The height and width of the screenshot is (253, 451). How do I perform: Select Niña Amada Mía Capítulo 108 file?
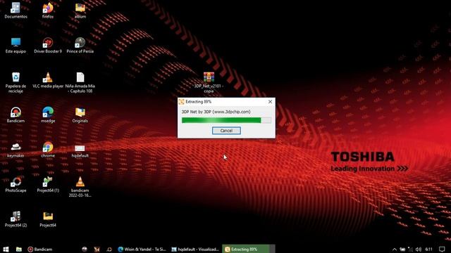point(80,83)
